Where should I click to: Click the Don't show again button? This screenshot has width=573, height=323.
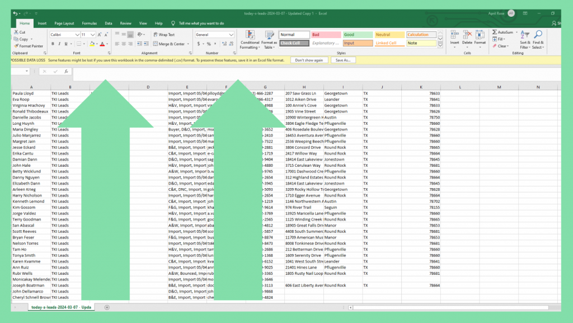click(x=309, y=60)
